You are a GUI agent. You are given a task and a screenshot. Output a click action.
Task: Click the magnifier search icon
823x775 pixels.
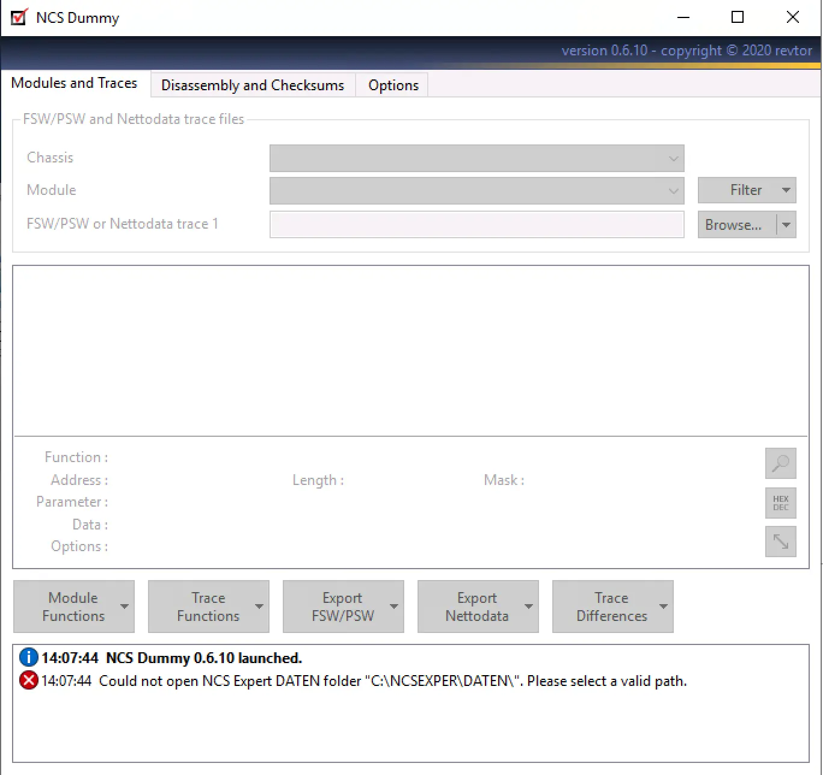[x=780, y=463]
